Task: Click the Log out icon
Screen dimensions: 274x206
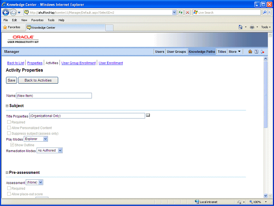Action: pos(262,51)
